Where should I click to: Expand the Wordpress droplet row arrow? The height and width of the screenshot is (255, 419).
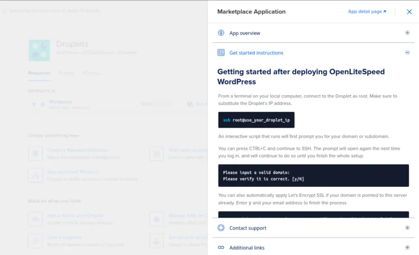[34, 104]
